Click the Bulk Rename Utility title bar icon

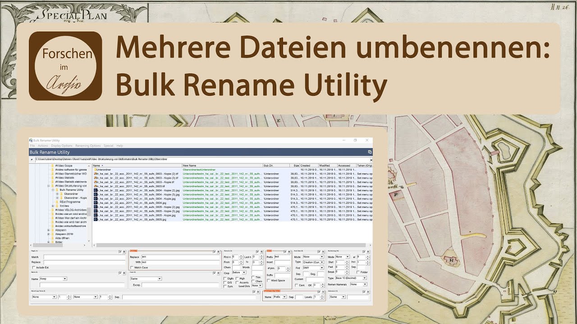coord(31,140)
